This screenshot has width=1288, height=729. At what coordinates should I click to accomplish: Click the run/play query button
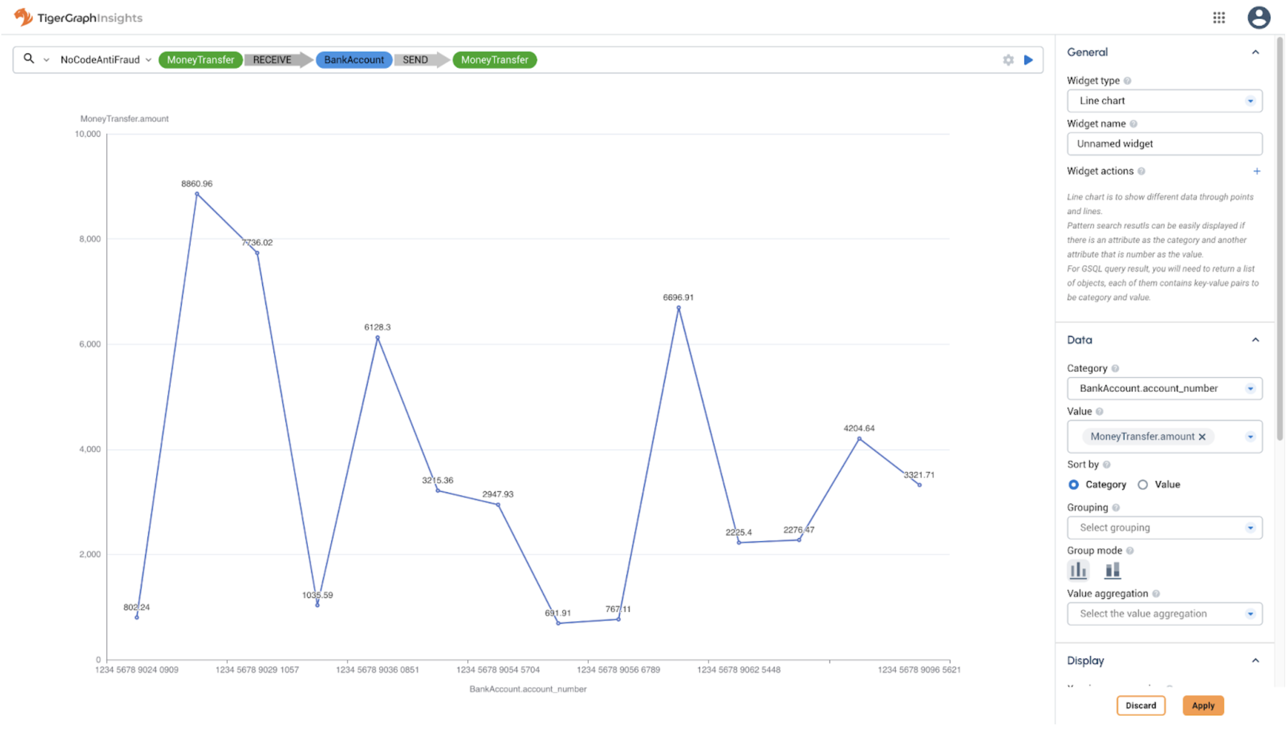(x=1029, y=59)
